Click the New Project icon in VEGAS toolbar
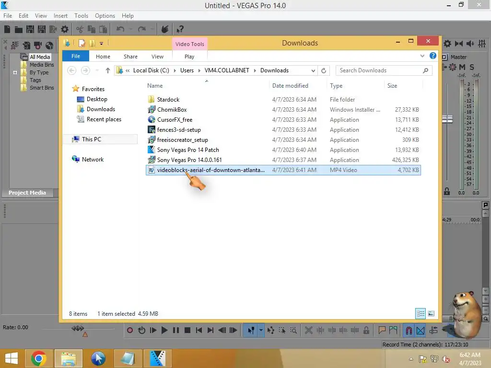The height and width of the screenshot is (368, 491). pyautogui.click(x=7, y=29)
